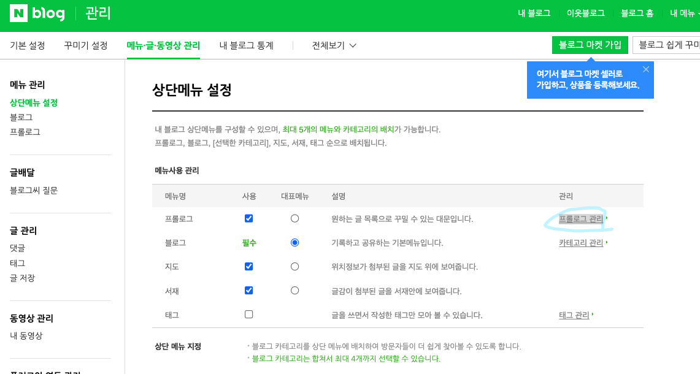Uncheck the 지도 사용 checkbox
The height and width of the screenshot is (374, 700).
pyautogui.click(x=248, y=267)
